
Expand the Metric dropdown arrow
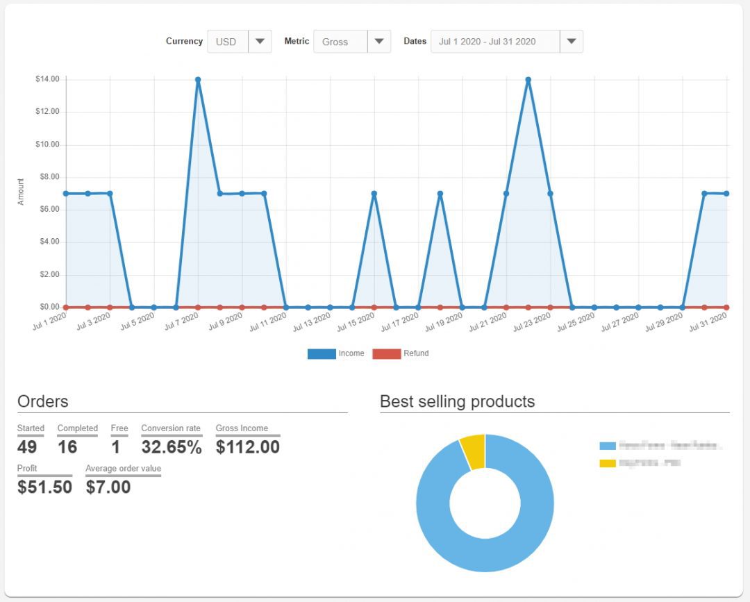379,42
